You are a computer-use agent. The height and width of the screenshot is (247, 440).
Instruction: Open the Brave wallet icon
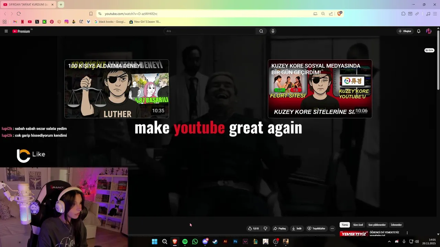(410, 14)
